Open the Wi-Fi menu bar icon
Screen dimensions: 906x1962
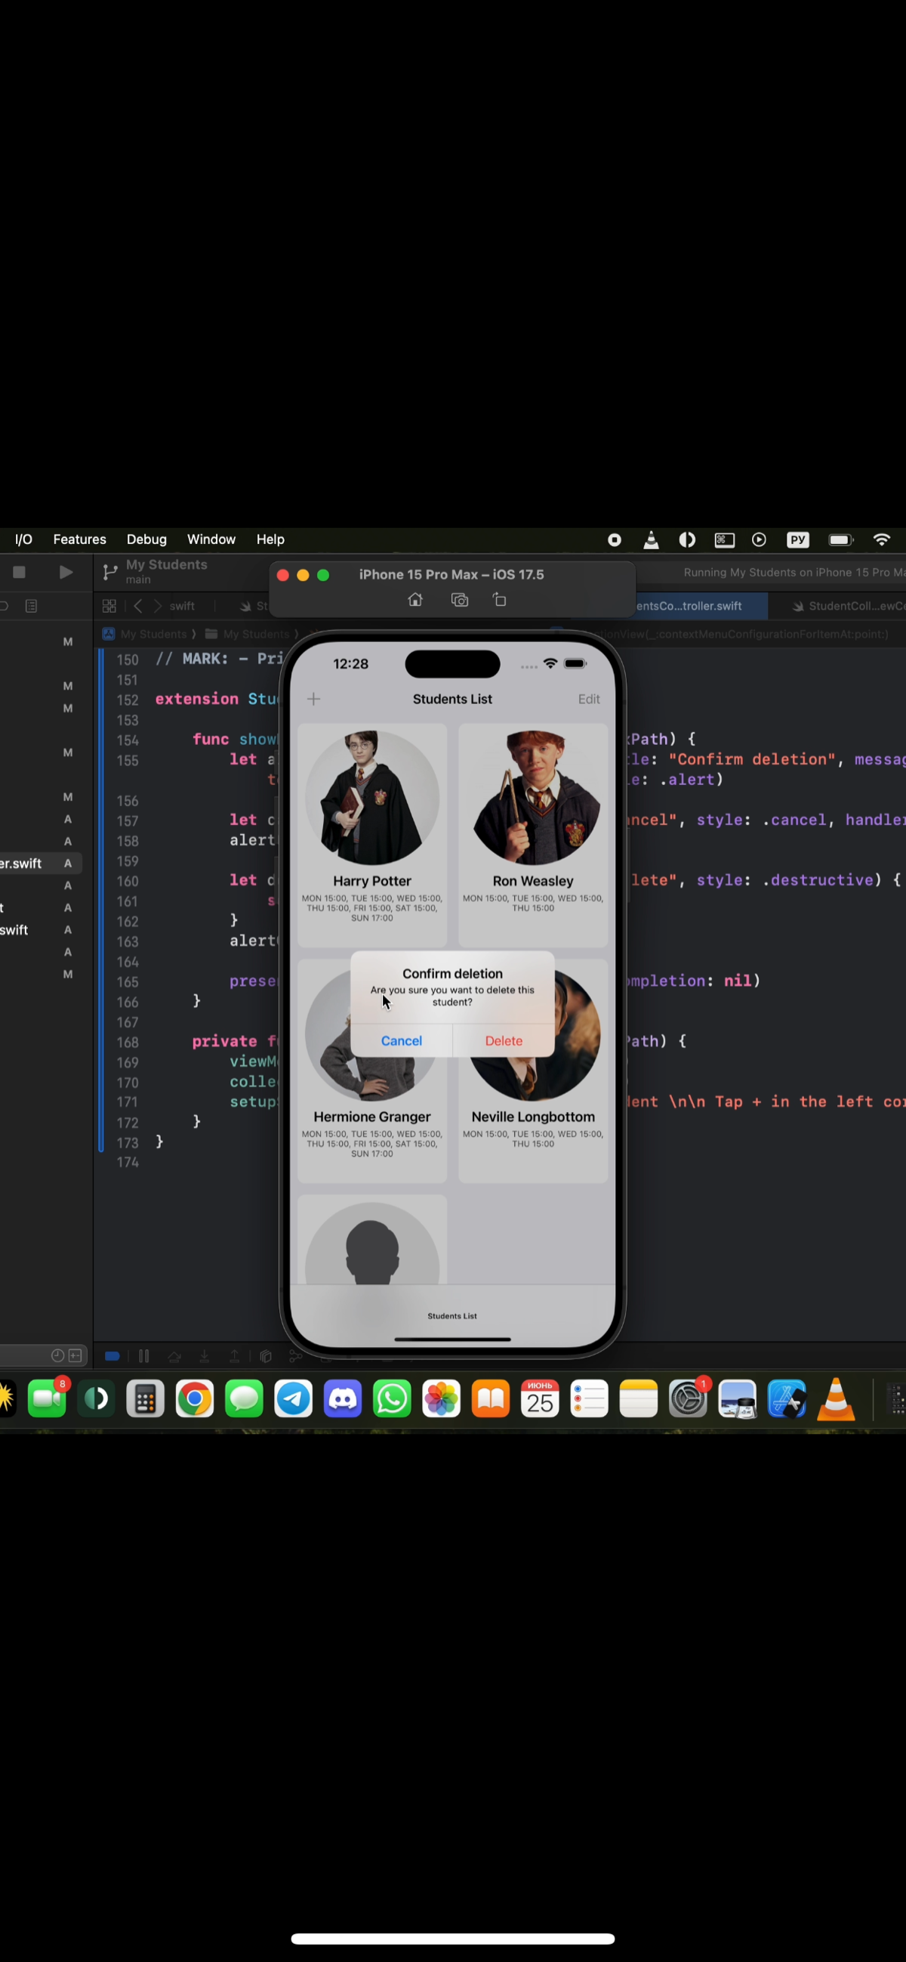point(882,539)
